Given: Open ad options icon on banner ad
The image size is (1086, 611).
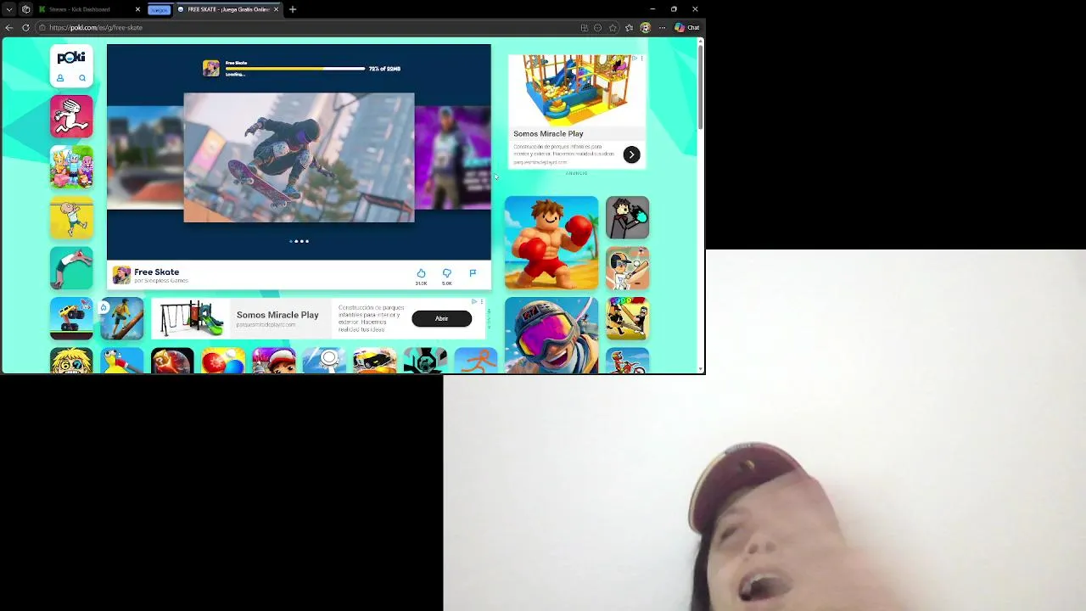Looking at the screenshot, I should tap(481, 301).
